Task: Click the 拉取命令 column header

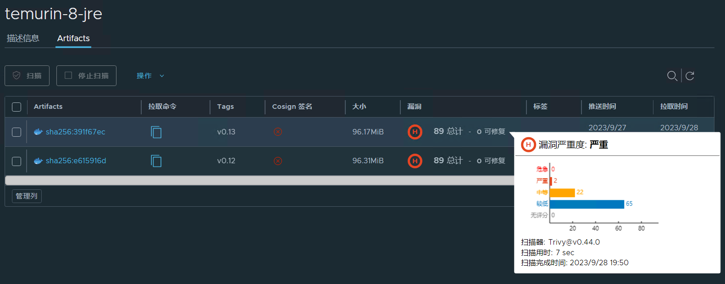Action: point(162,107)
